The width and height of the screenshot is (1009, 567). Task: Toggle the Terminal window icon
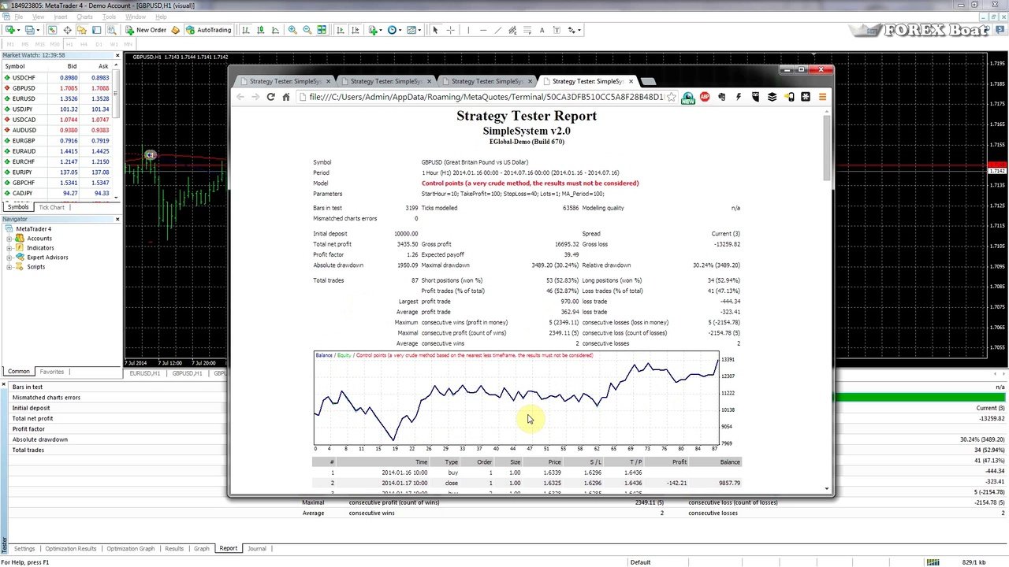tap(96, 30)
